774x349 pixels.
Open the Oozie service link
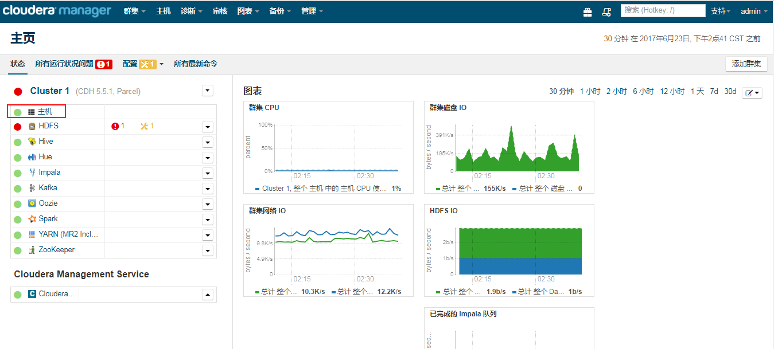(48, 203)
